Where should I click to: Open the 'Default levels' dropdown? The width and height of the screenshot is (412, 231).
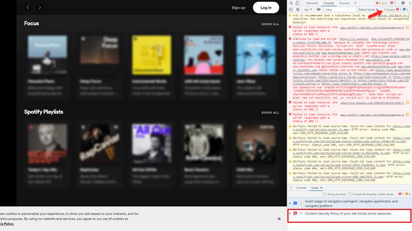tap(368, 10)
